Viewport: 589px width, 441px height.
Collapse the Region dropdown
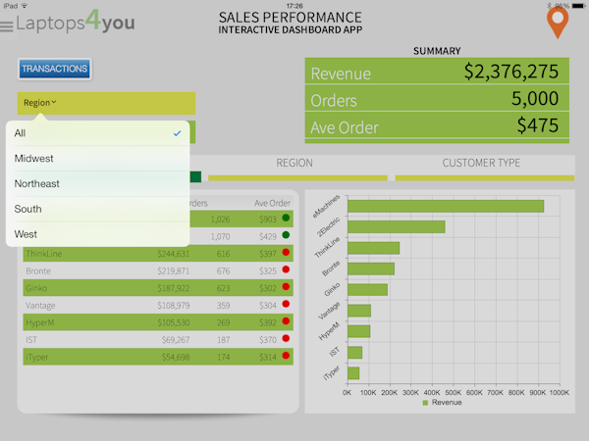pyautogui.click(x=40, y=102)
